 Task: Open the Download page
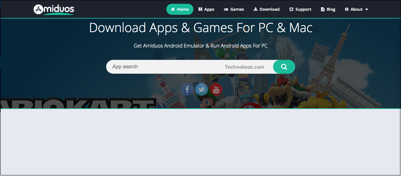266,9
